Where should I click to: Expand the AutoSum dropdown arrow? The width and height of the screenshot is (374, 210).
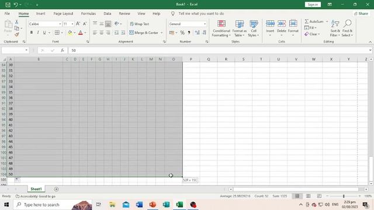327,22
